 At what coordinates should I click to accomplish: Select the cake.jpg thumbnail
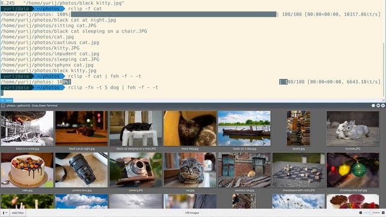[x=27, y=170]
